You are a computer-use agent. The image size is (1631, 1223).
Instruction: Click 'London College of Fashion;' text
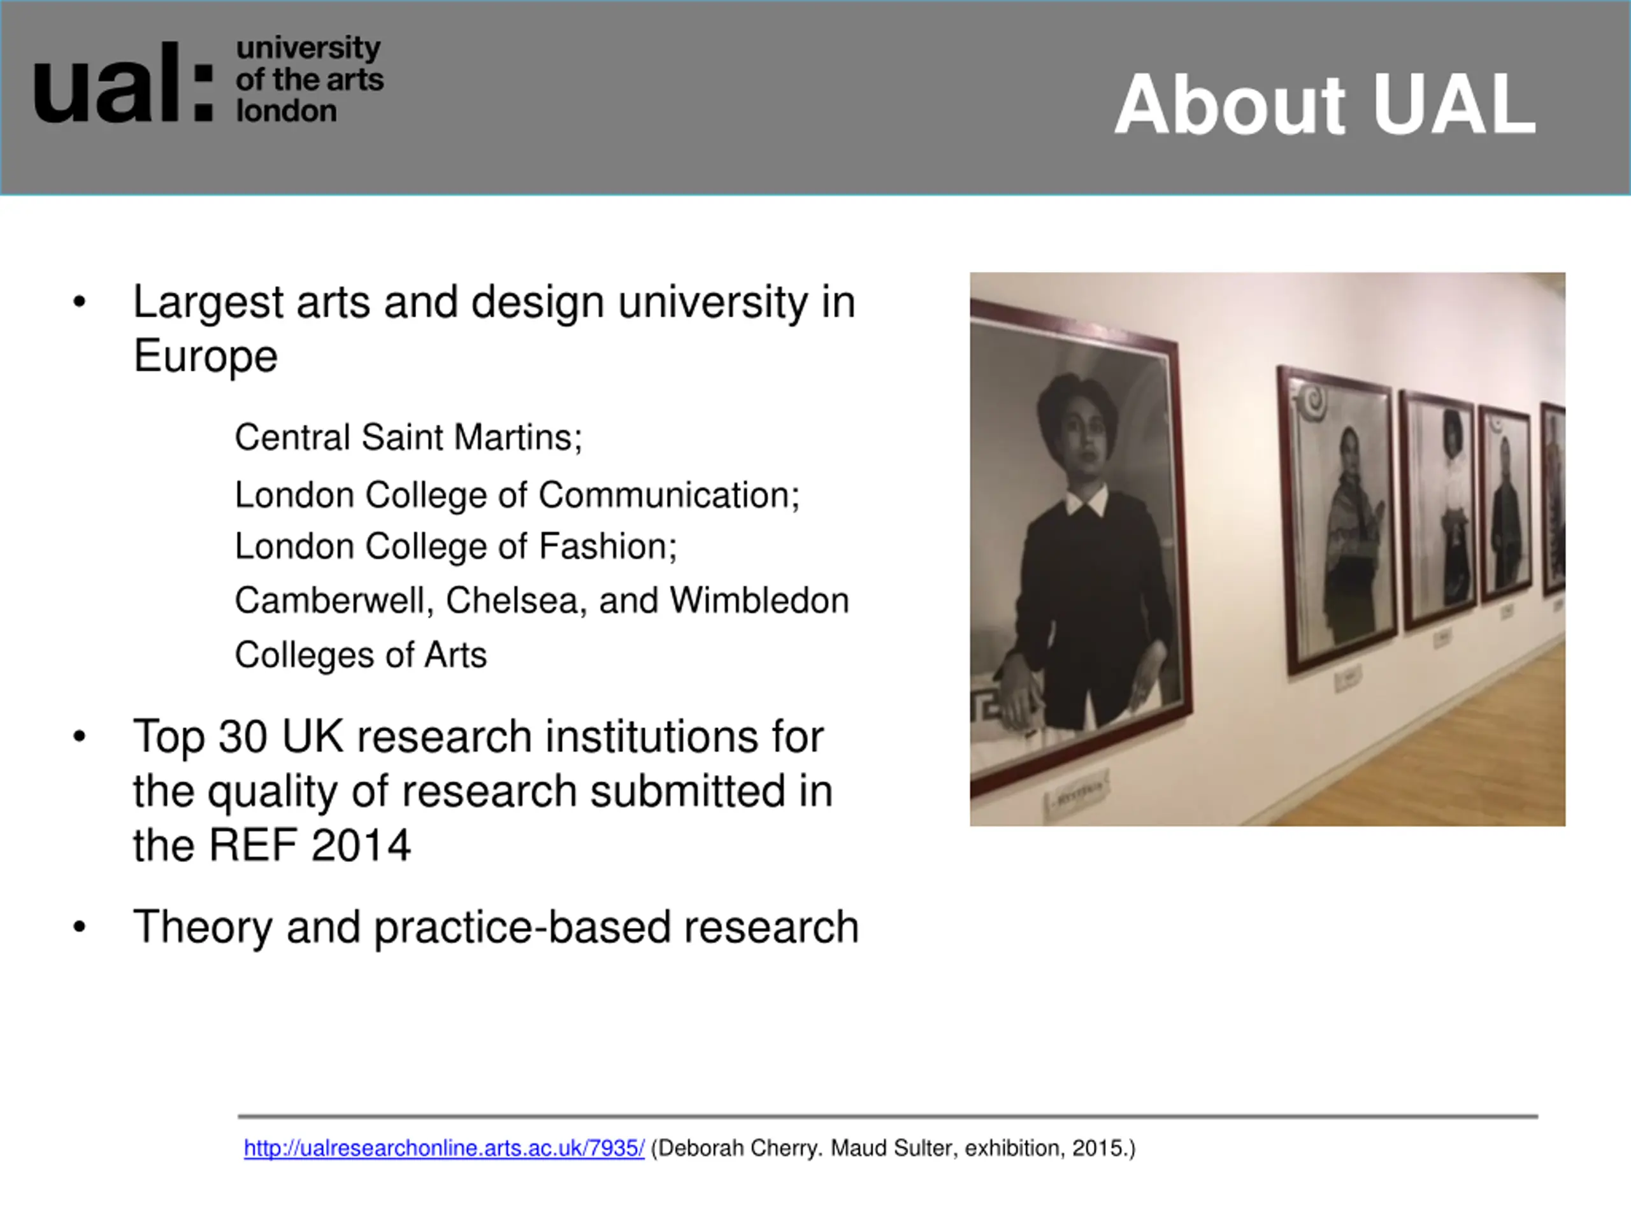click(x=456, y=547)
